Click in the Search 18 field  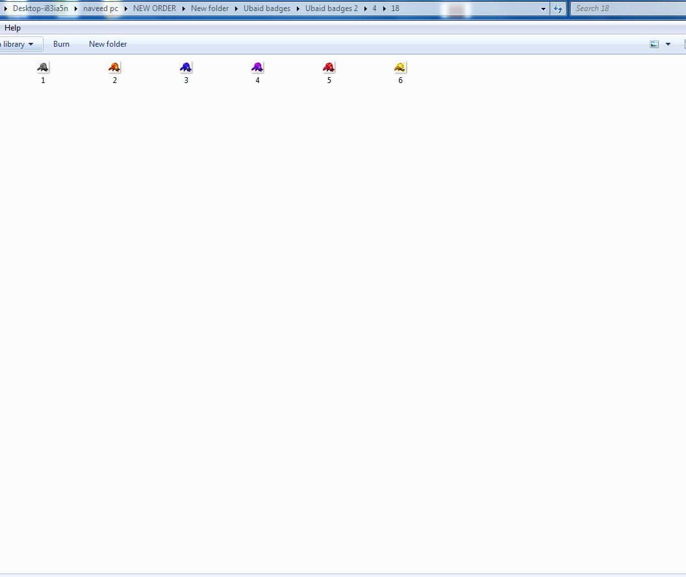point(629,8)
